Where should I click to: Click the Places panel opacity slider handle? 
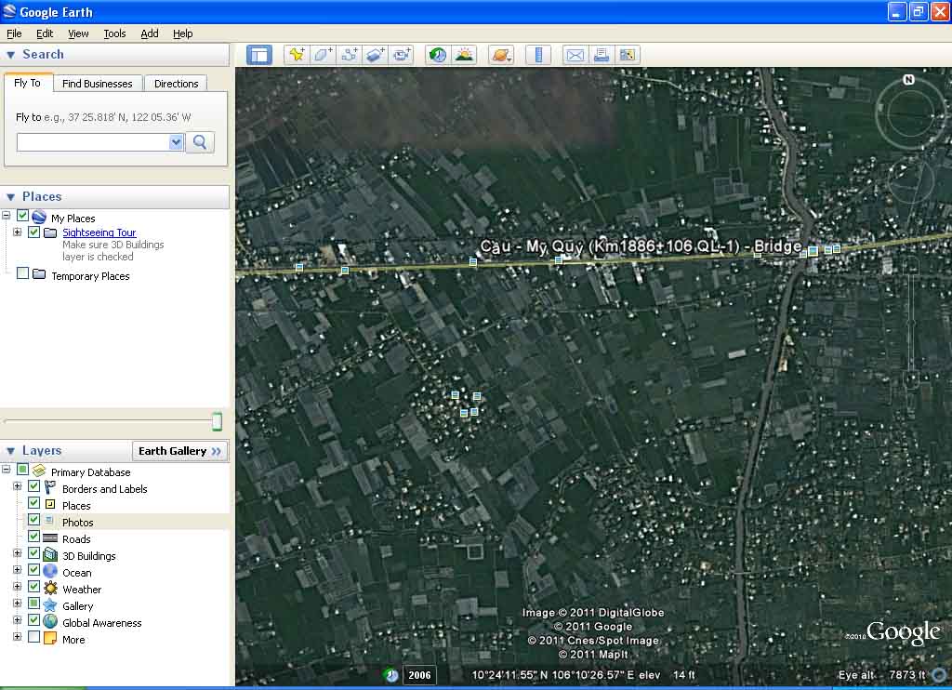point(217,421)
